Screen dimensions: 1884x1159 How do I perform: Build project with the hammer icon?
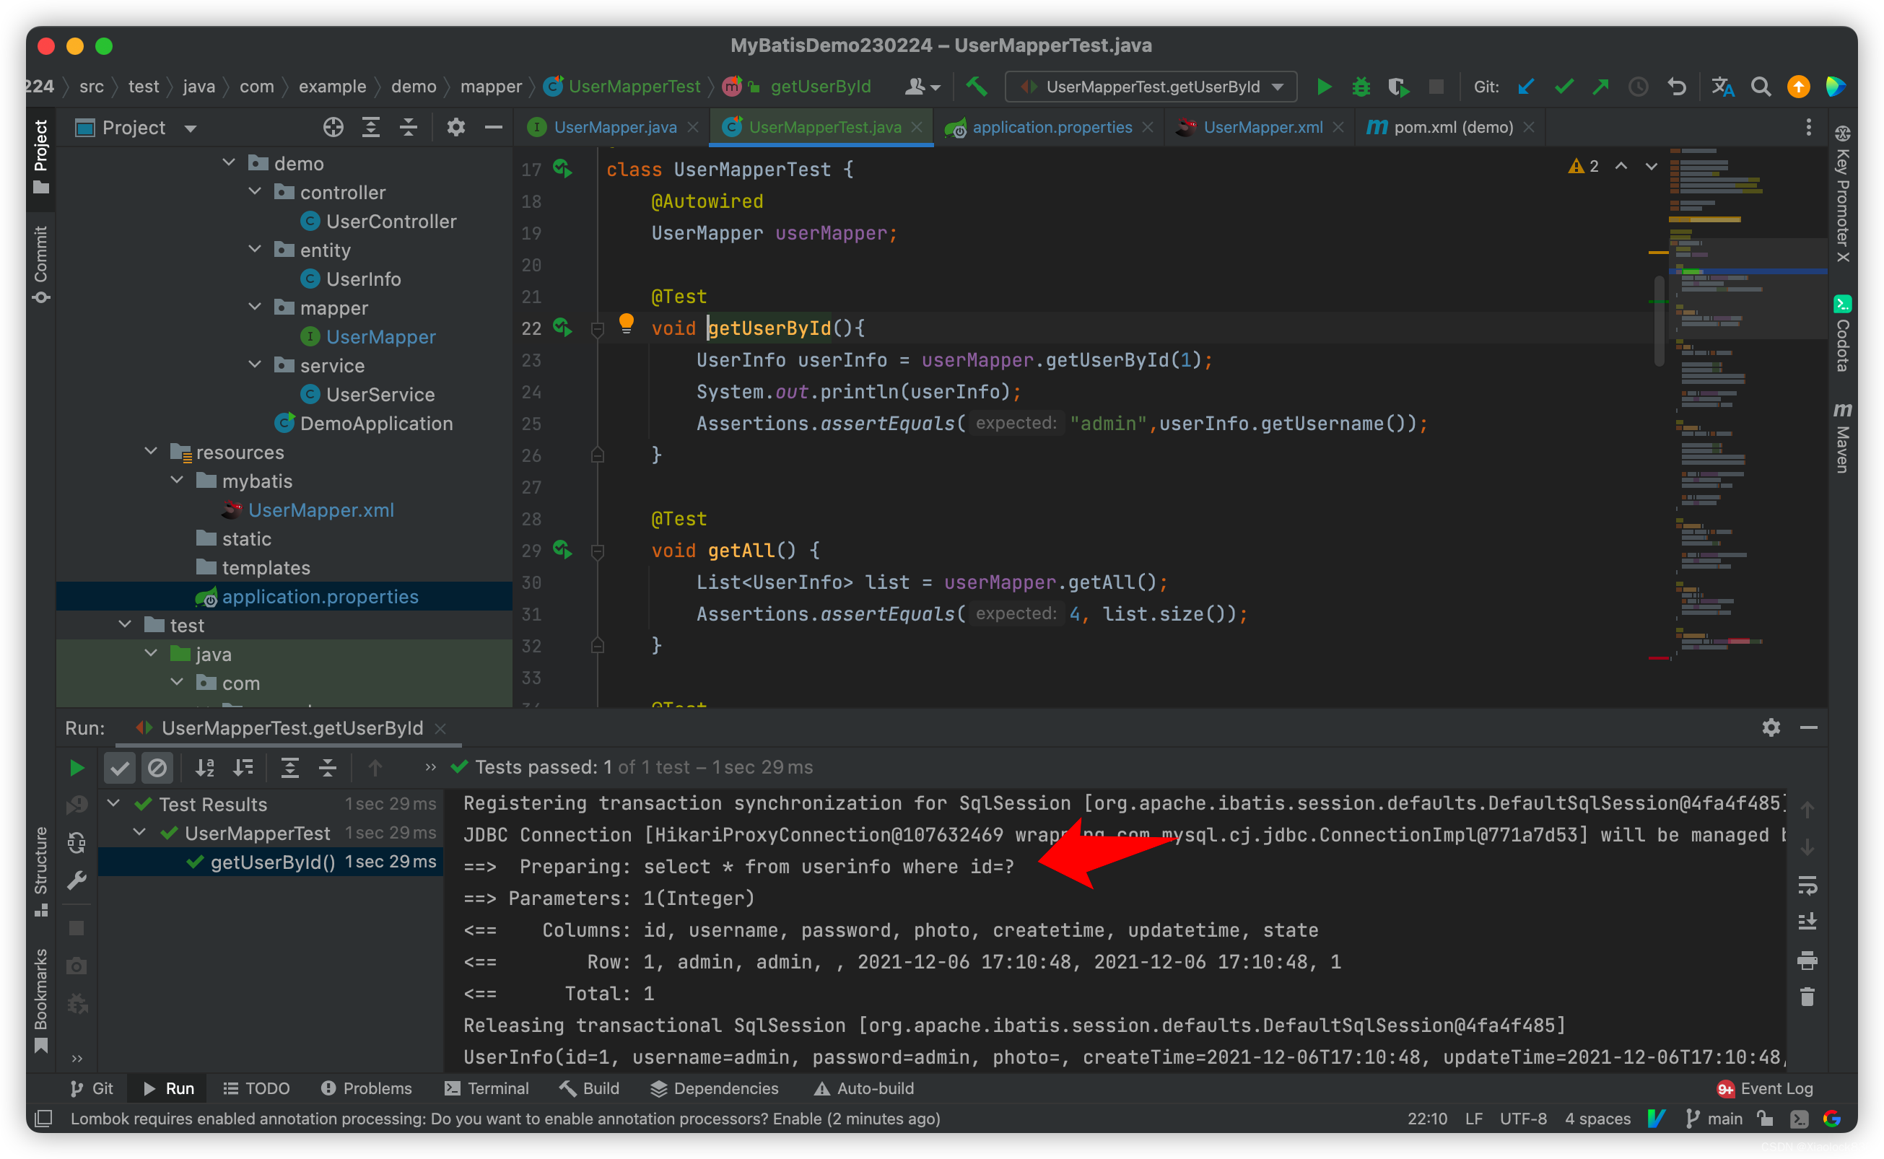tap(976, 87)
